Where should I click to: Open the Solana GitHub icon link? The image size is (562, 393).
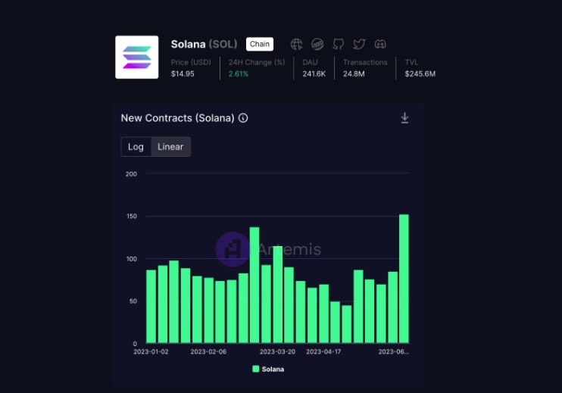(338, 44)
